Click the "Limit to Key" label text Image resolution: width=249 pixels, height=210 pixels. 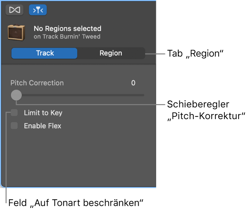coord(43,113)
